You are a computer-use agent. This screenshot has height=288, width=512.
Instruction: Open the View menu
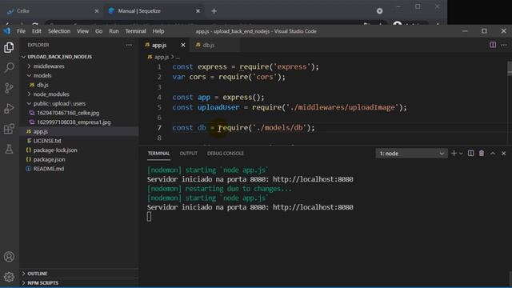click(82, 31)
